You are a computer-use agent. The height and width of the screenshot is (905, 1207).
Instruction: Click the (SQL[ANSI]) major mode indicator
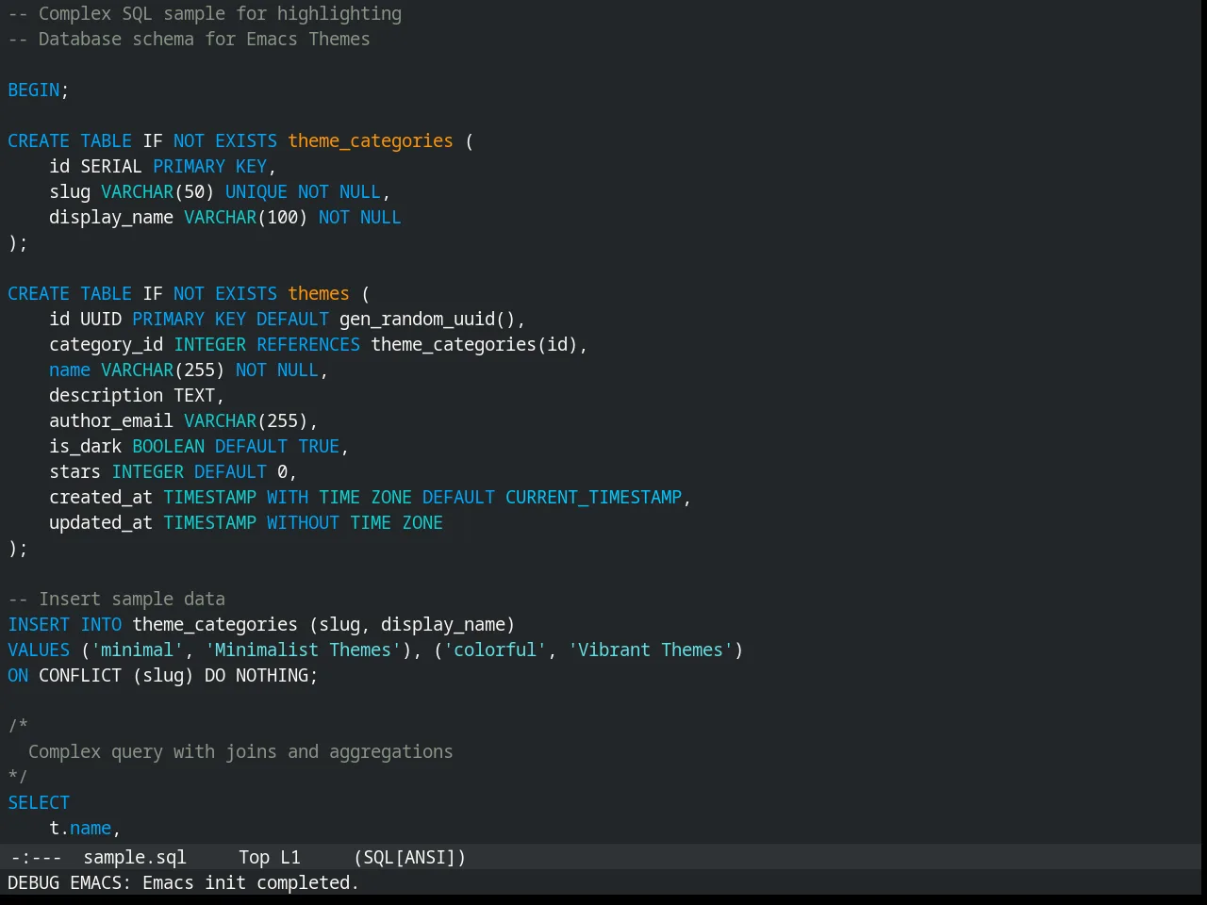[410, 858]
